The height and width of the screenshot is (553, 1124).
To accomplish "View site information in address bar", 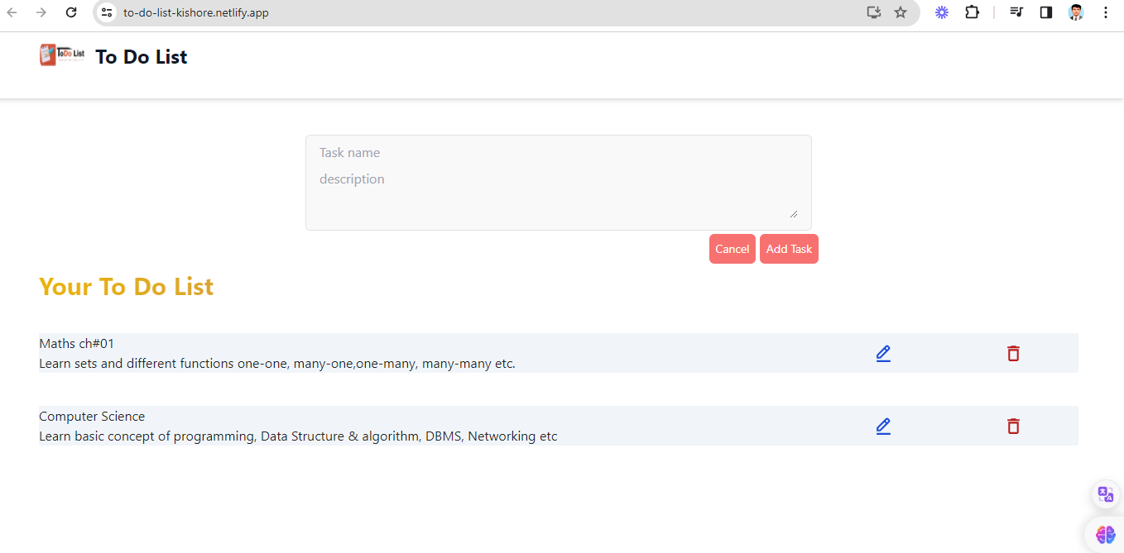I will click(x=107, y=12).
